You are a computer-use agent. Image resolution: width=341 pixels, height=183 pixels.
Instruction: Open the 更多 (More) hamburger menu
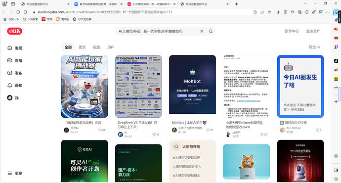pos(15,173)
